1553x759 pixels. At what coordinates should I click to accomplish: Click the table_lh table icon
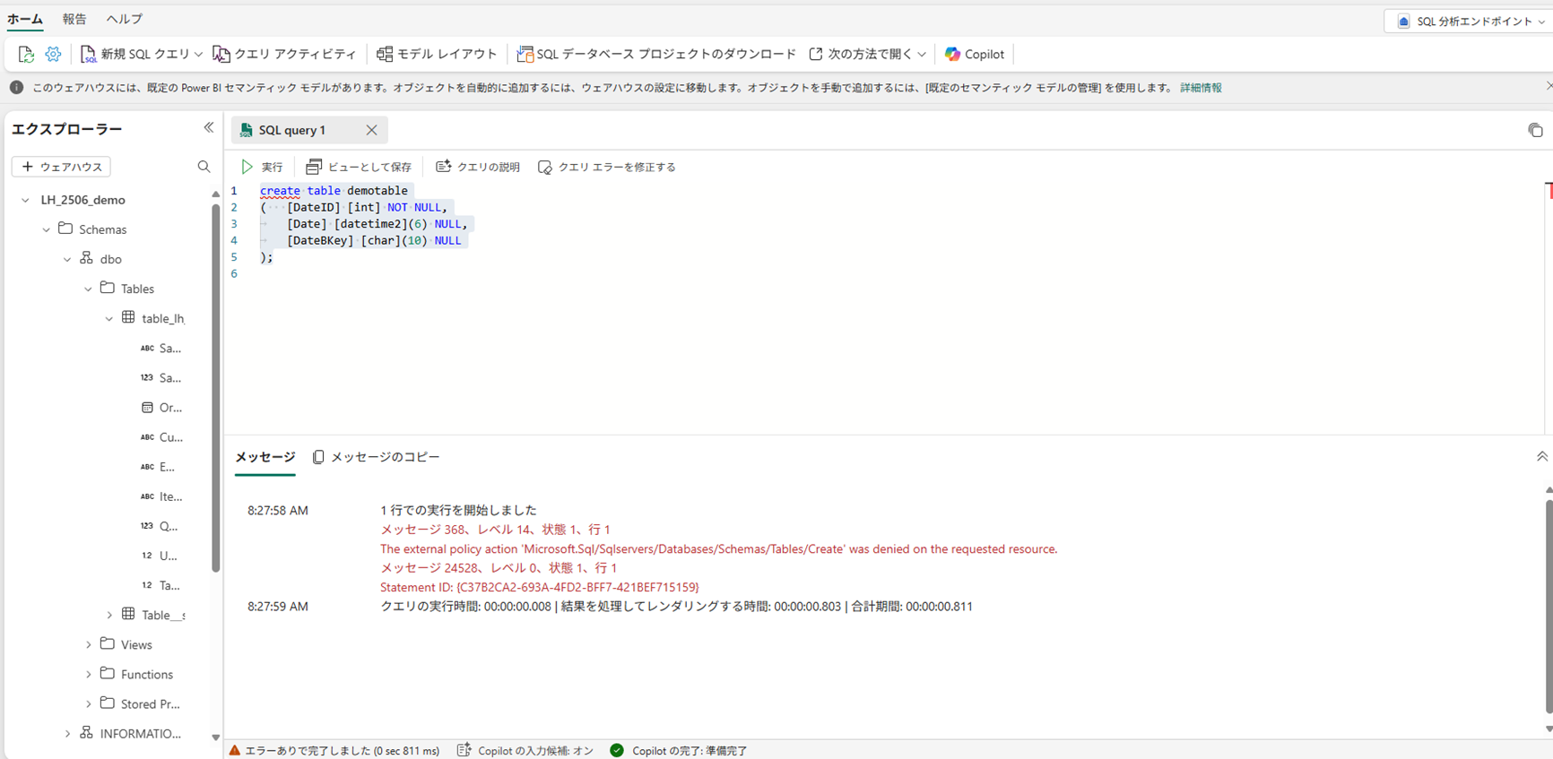(128, 318)
